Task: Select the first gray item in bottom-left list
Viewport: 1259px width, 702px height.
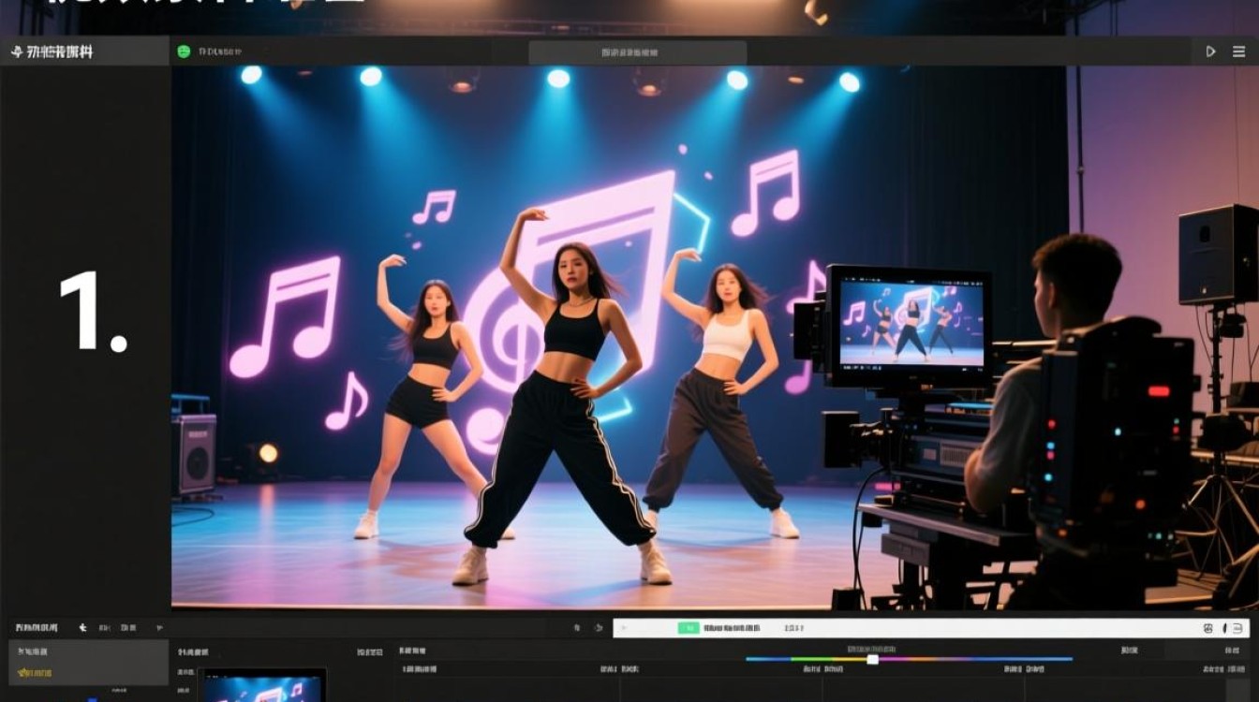Action: tap(33, 651)
